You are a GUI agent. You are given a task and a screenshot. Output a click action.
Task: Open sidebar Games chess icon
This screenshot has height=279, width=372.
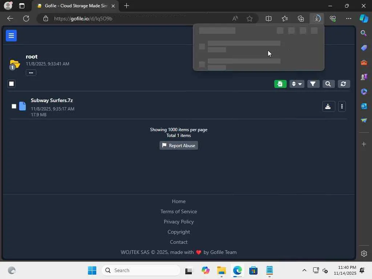coord(364,77)
